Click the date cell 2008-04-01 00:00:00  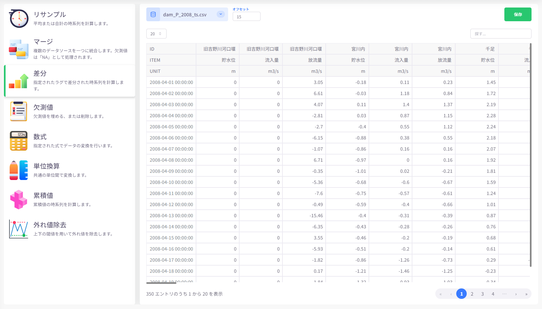pyautogui.click(x=171, y=82)
